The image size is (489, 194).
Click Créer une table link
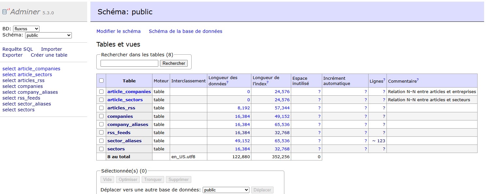(x=49, y=55)
